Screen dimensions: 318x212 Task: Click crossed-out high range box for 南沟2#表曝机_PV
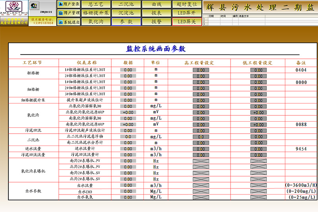[x=201, y=161]
